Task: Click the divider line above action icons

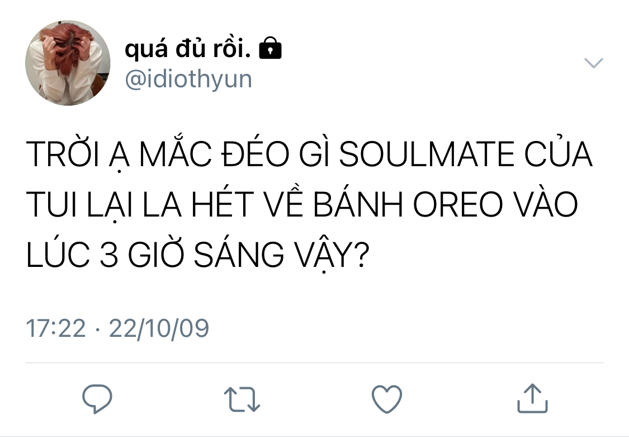Action: click(x=314, y=363)
